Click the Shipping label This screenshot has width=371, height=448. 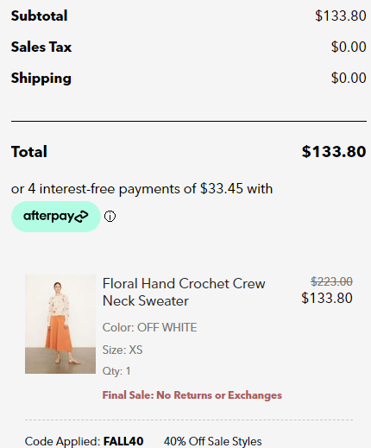pos(41,79)
